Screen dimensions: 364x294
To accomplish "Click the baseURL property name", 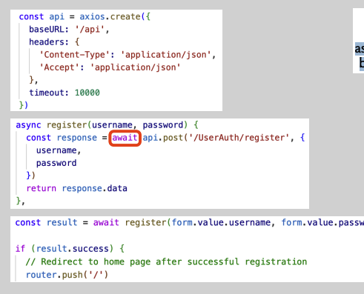I will point(47,30).
